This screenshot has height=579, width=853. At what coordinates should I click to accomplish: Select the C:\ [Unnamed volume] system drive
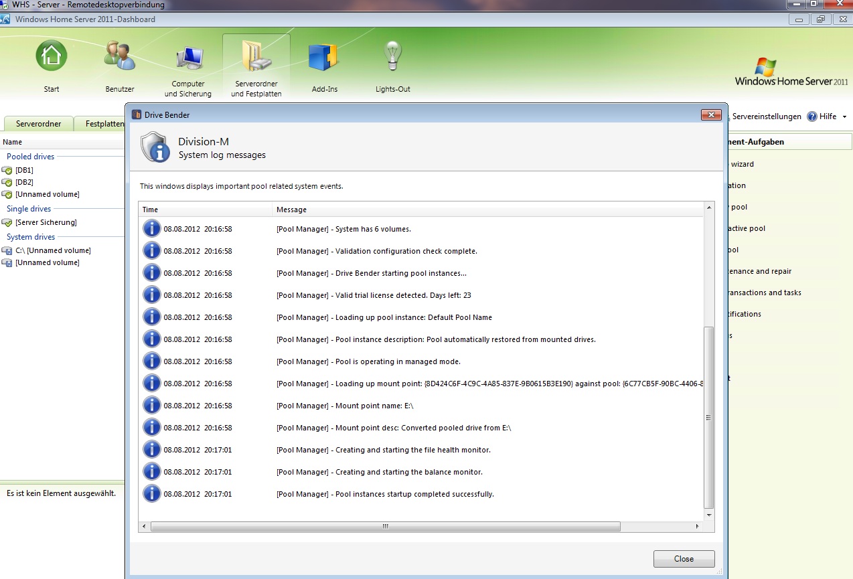[x=53, y=250]
